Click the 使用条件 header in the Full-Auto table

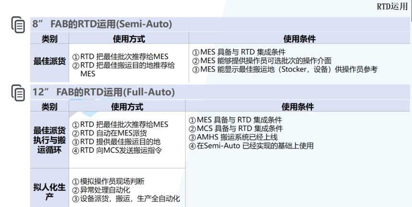tap(298, 106)
